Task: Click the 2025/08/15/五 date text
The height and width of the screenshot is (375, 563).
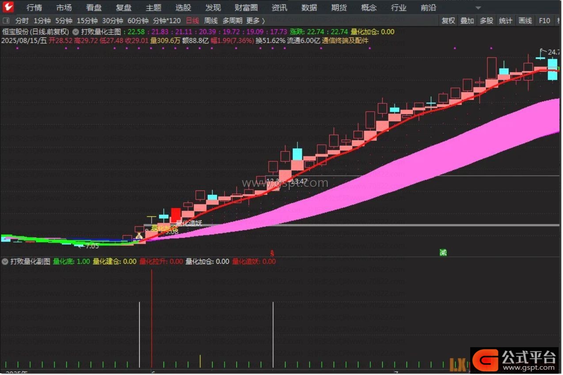Action: click(24, 41)
